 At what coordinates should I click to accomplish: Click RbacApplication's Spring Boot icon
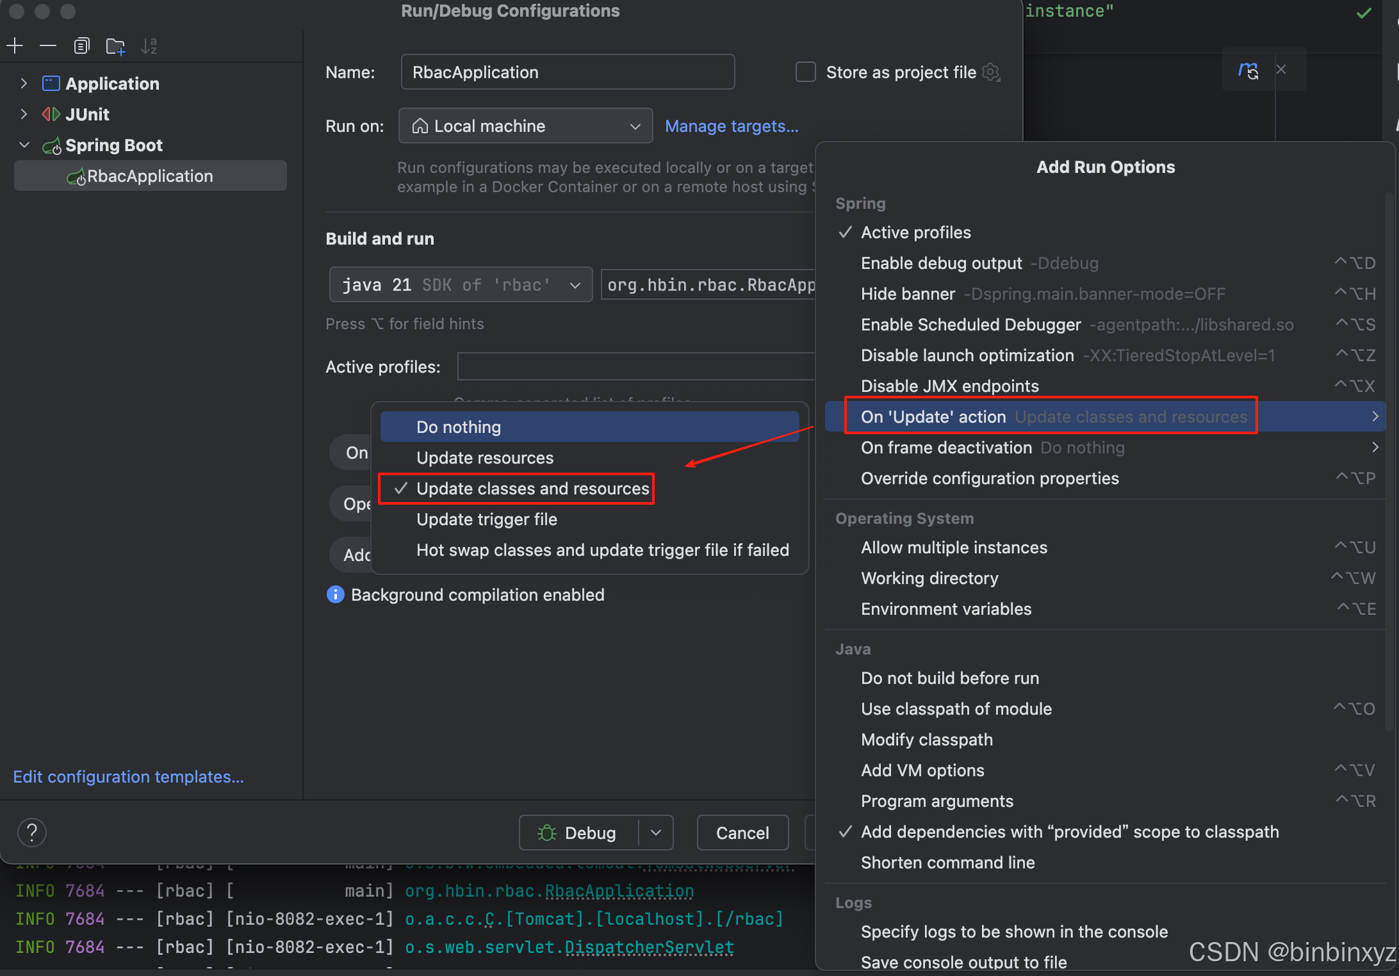coord(76,177)
